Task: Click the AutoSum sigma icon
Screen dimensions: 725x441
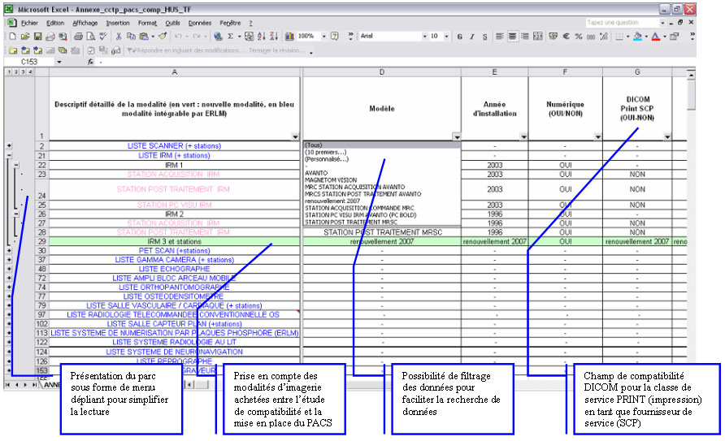Action: [230, 36]
